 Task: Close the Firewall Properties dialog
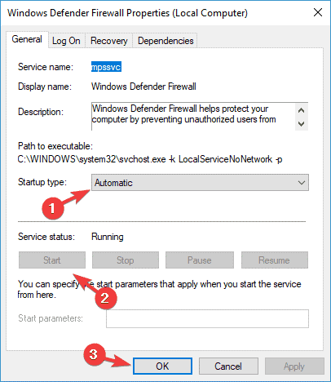tap(318, 12)
